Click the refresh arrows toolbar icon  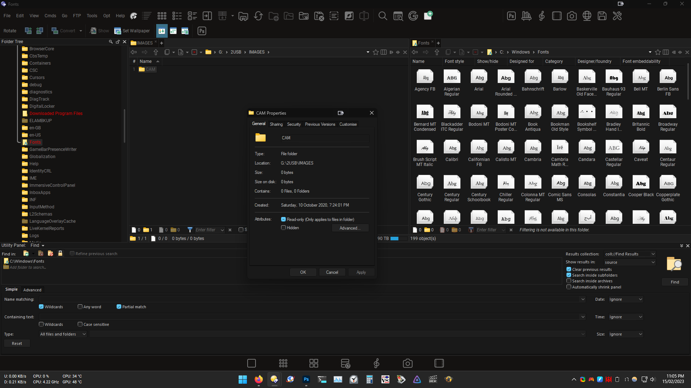[x=258, y=16]
